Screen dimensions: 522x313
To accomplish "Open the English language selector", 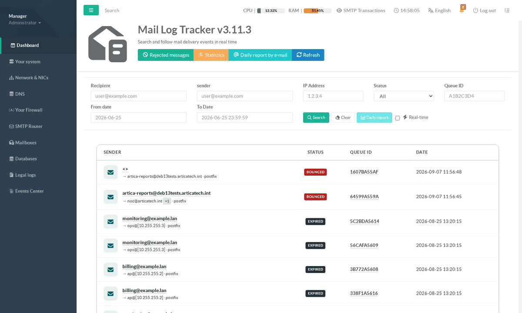I will 439,10.
